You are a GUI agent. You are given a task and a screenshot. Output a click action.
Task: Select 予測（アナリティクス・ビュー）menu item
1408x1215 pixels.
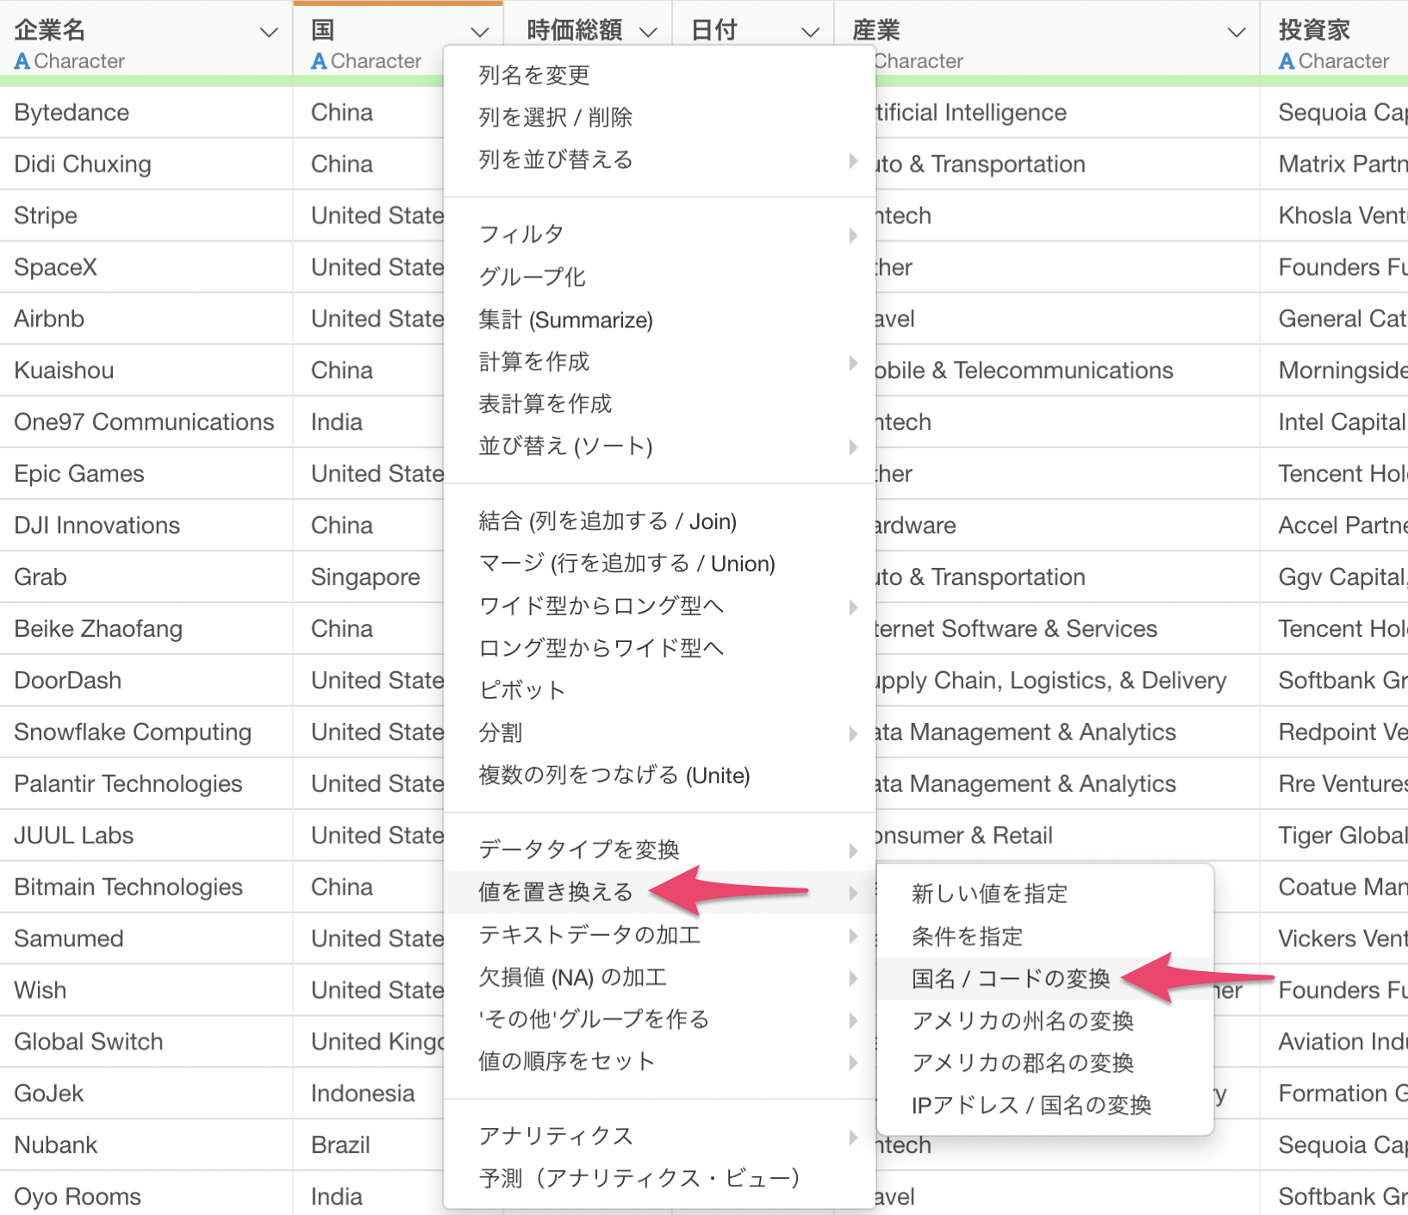(659, 1178)
